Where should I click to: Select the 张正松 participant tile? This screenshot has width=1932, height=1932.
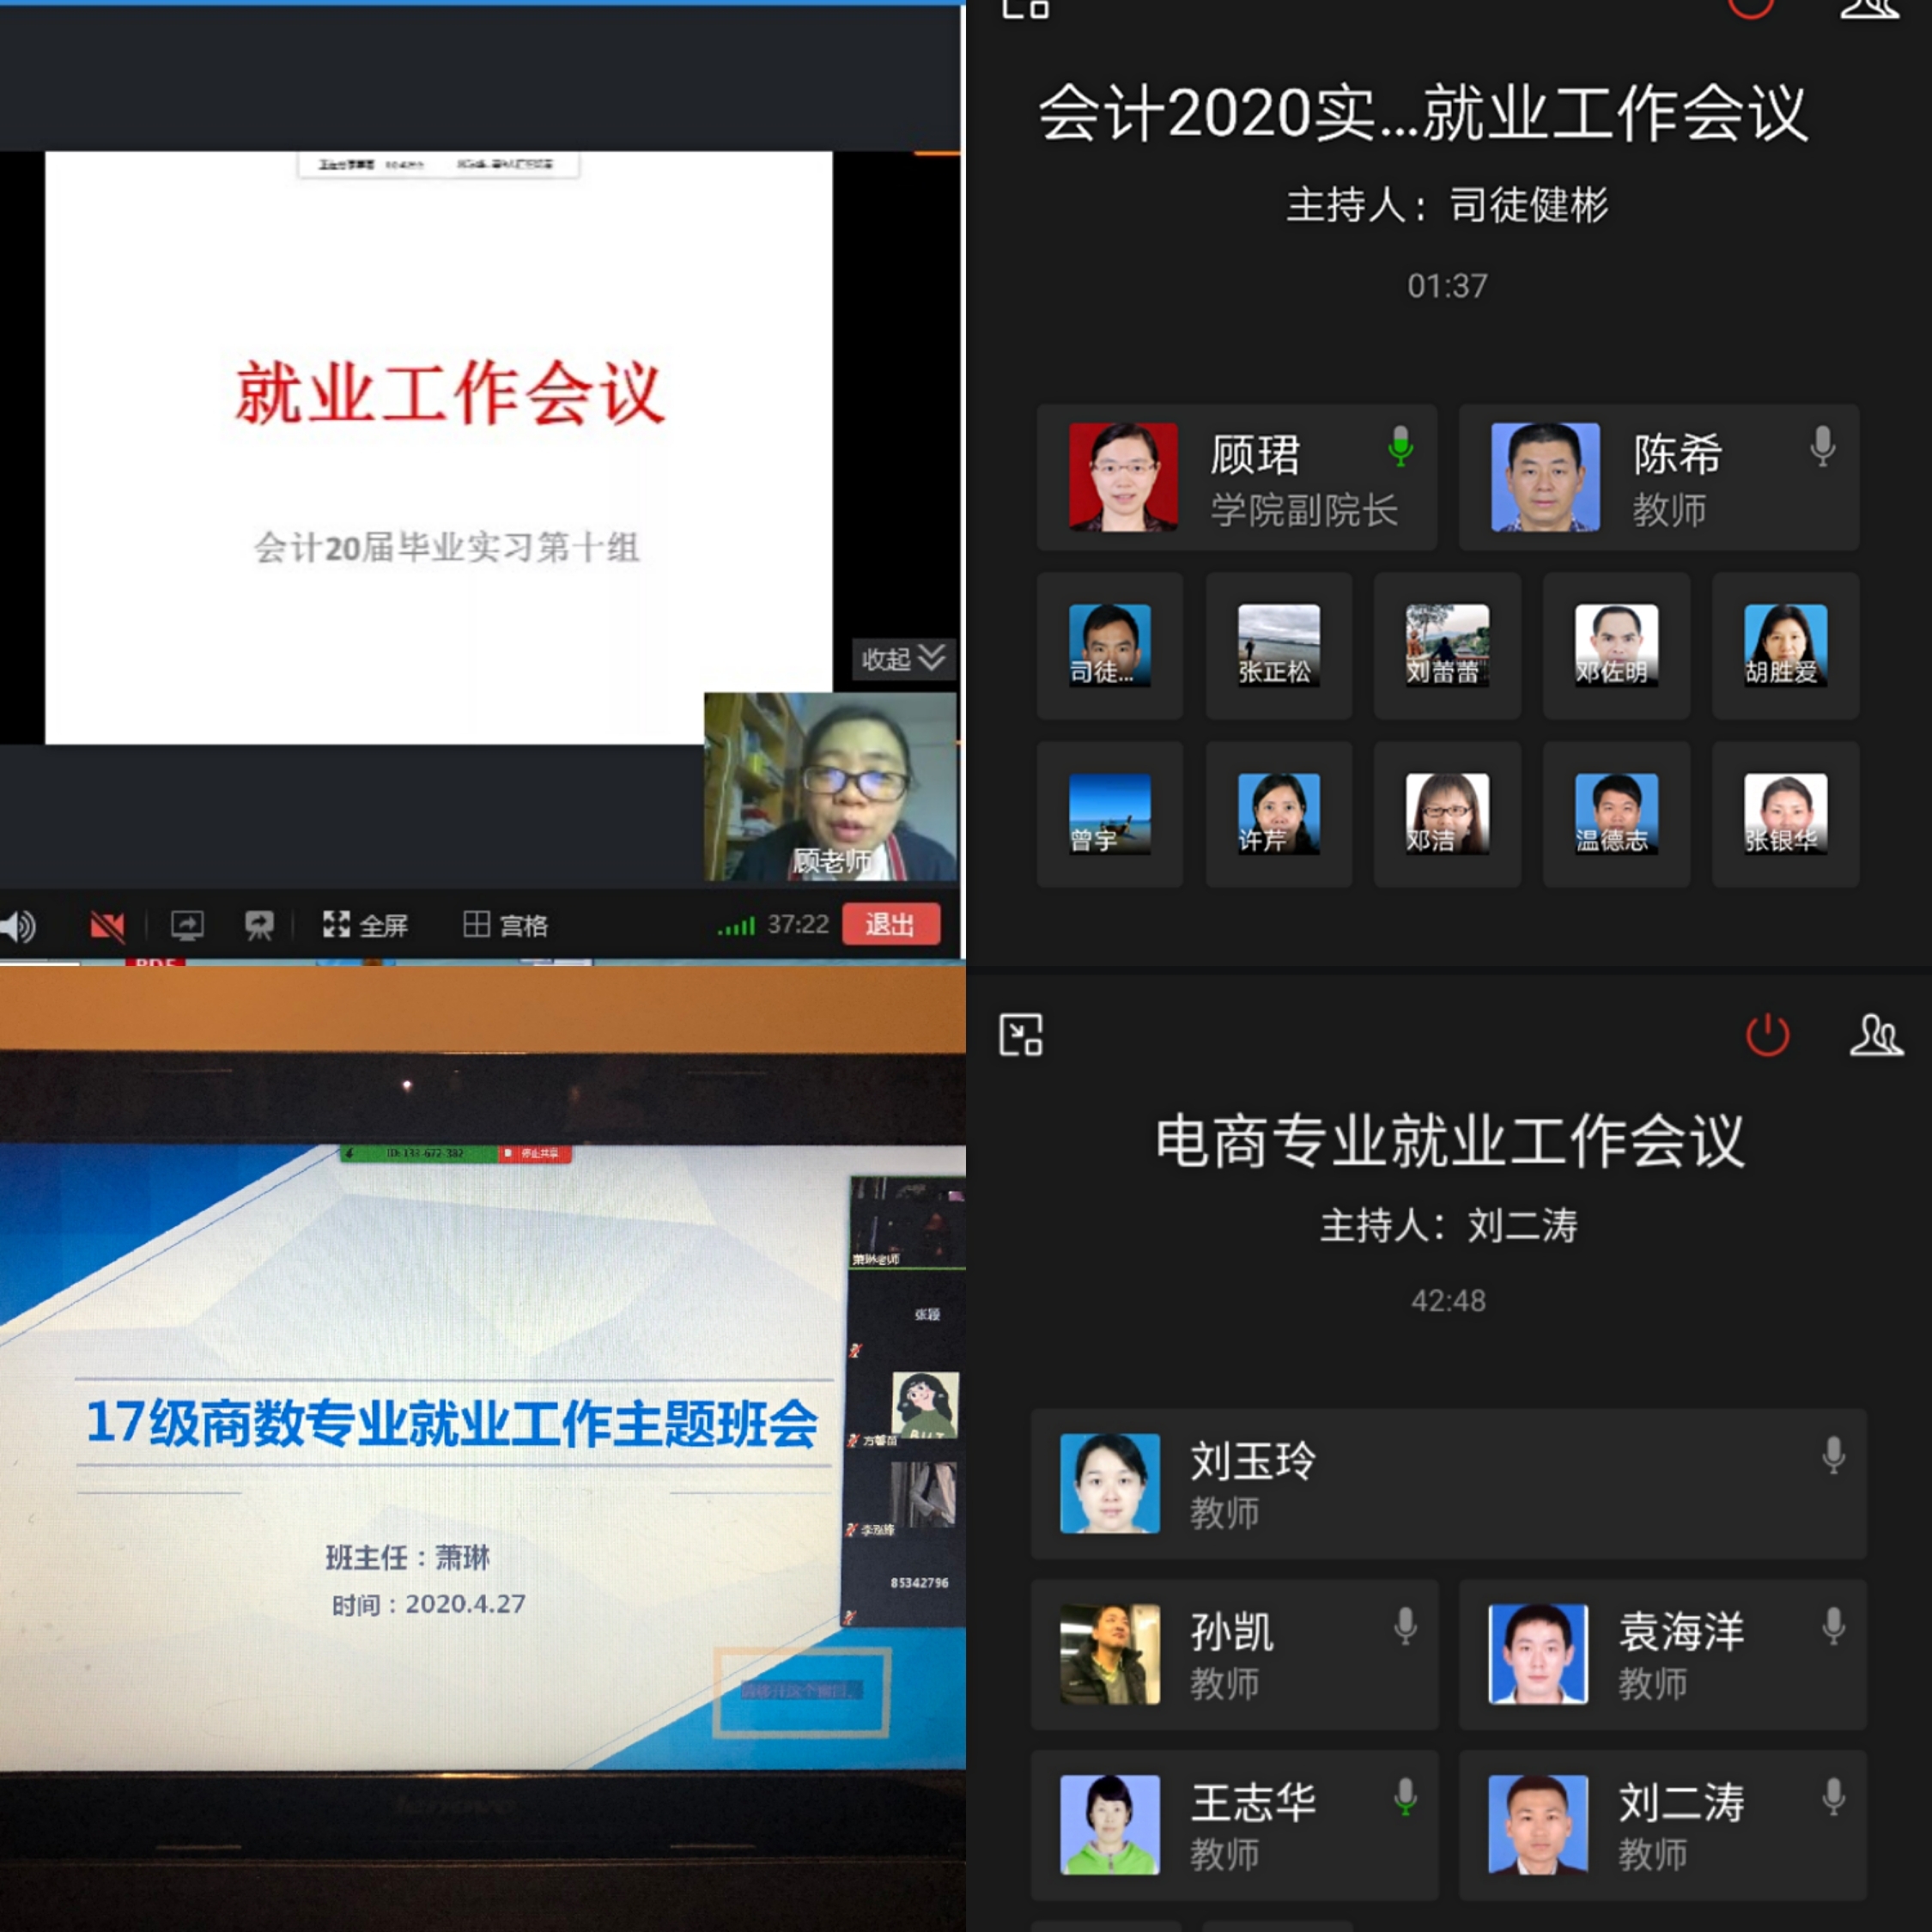pyautogui.click(x=1279, y=646)
